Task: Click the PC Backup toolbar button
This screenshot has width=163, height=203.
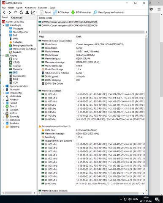Action: pyautogui.click(x=61, y=12)
